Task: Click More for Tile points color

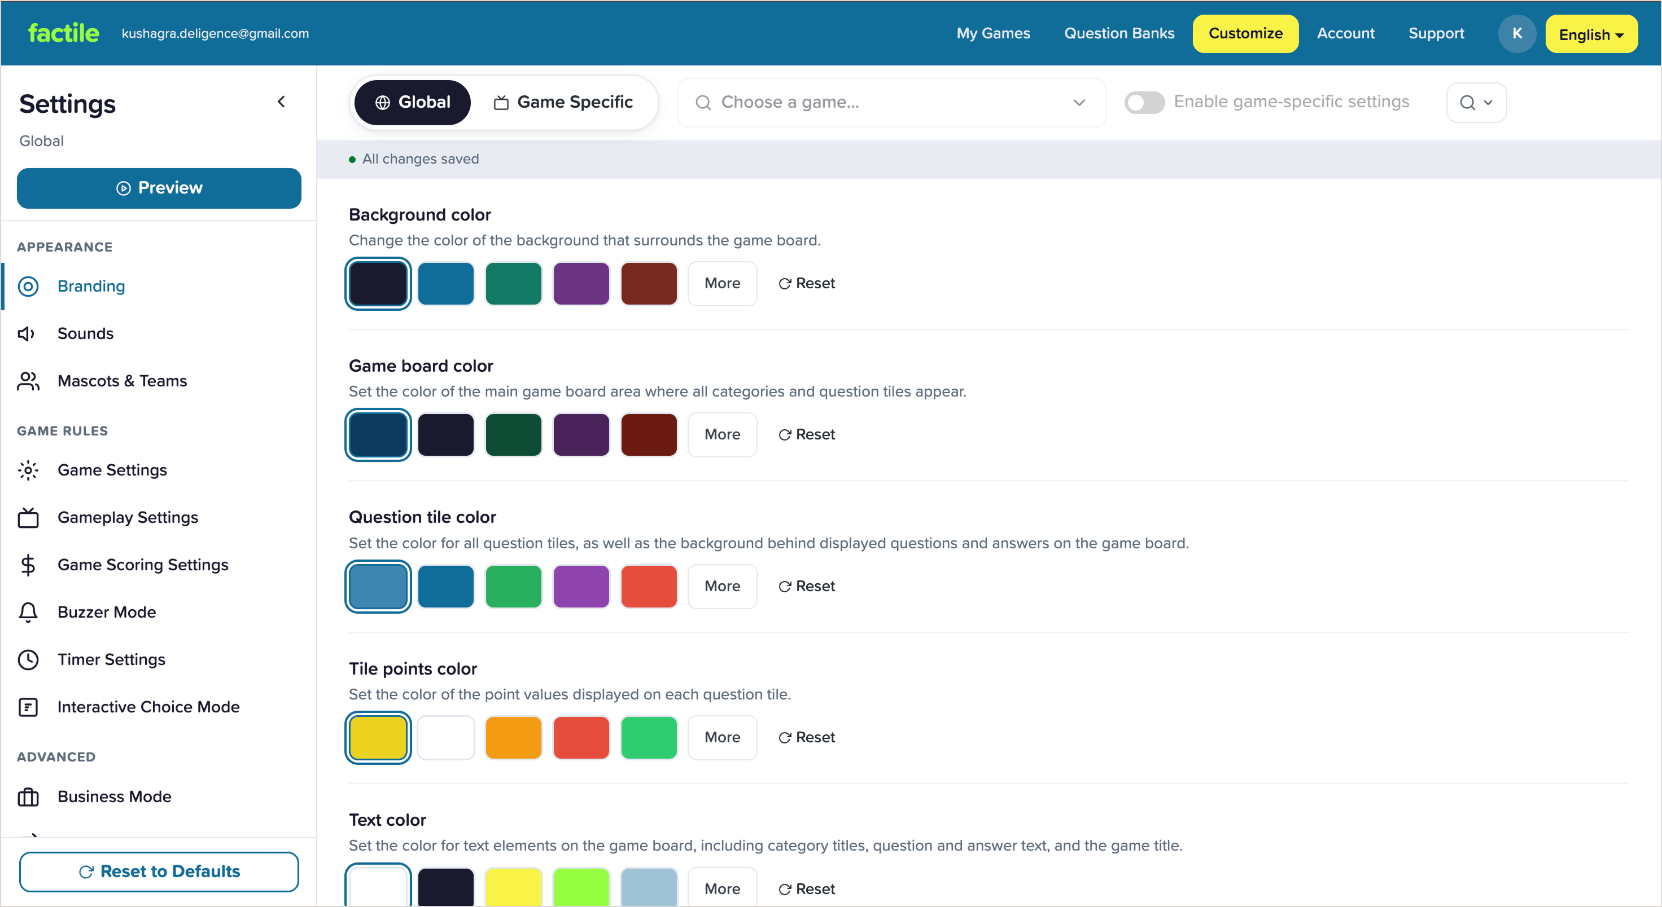Action: tap(722, 737)
